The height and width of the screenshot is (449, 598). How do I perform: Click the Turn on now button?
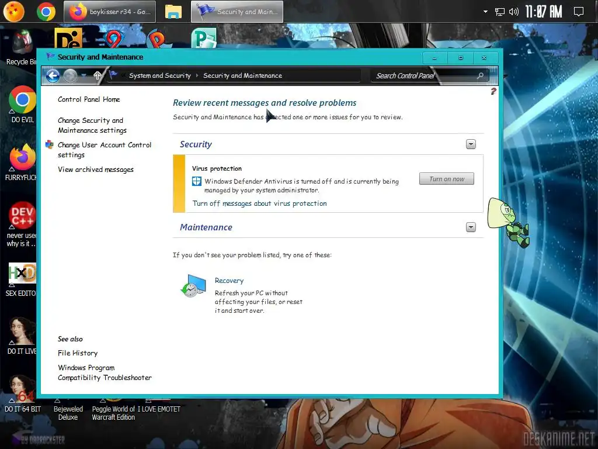tap(447, 179)
